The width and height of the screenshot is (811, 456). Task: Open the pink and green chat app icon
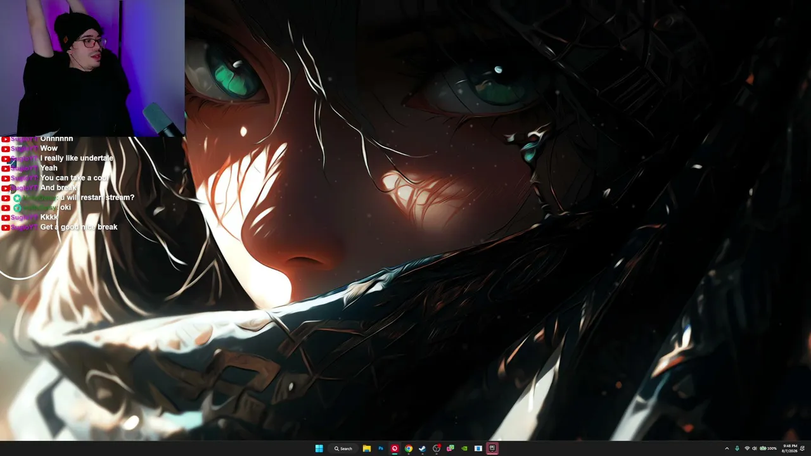click(450, 448)
